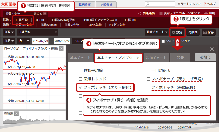The width and height of the screenshot is (219, 132).
Task: Click the 保存 save button
Action: (x=209, y=32)
